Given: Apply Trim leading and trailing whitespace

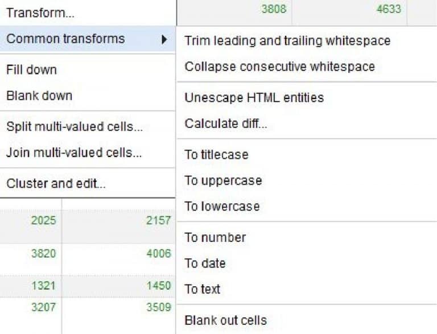Looking at the screenshot, I should [x=287, y=40].
